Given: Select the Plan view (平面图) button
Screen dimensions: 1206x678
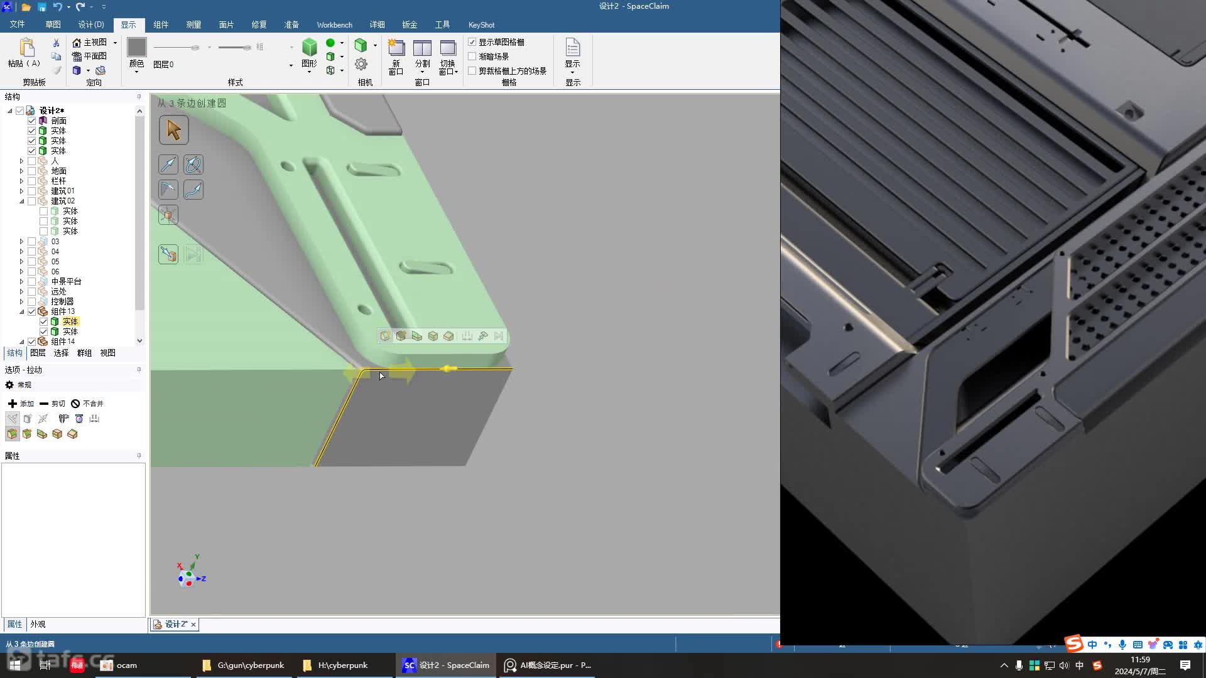Looking at the screenshot, I should (90, 56).
